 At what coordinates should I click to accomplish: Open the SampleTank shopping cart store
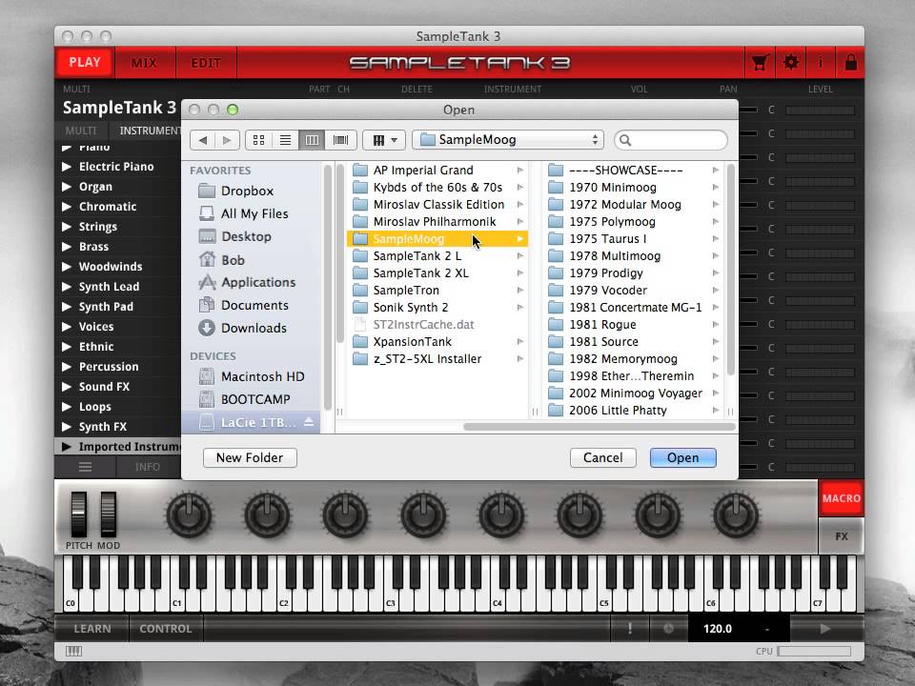click(x=760, y=63)
